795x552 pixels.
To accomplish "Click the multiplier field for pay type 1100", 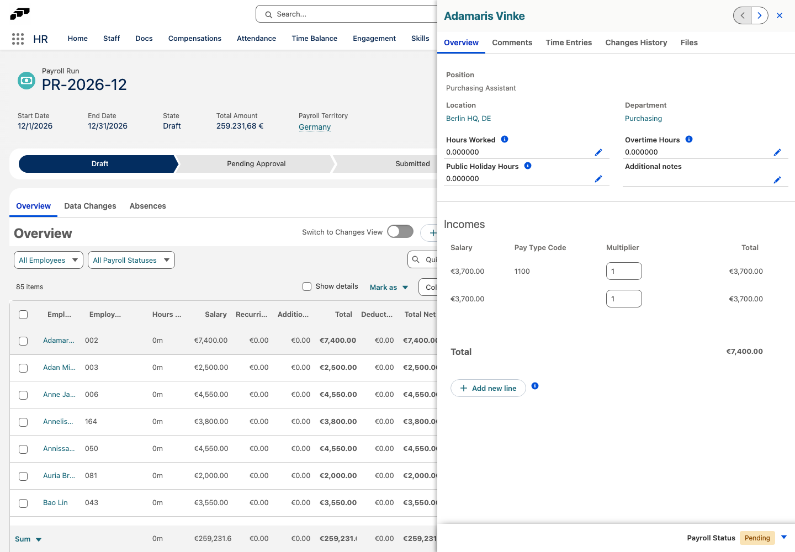I will [624, 271].
